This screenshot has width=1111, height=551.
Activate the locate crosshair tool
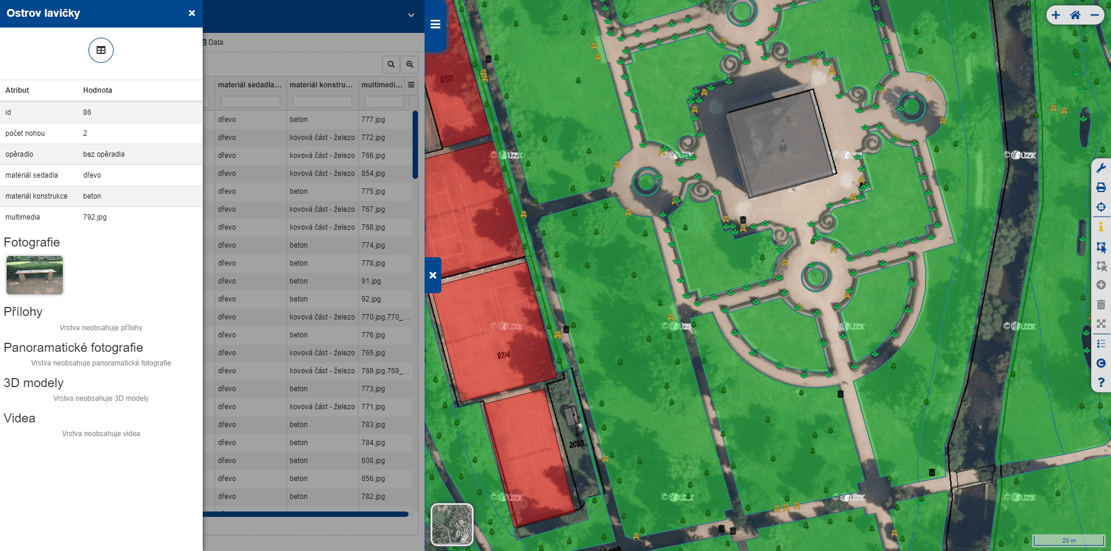click(x=1101, y=207)
